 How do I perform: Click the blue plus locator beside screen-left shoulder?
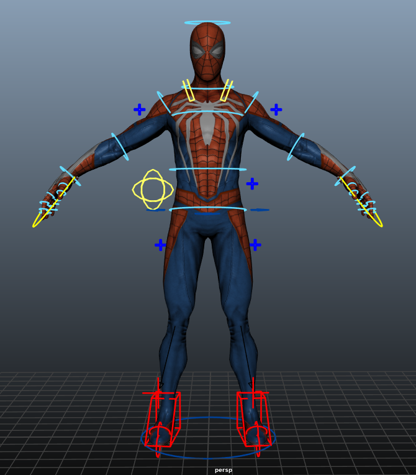pyautogui.click(x=140, y=109)
